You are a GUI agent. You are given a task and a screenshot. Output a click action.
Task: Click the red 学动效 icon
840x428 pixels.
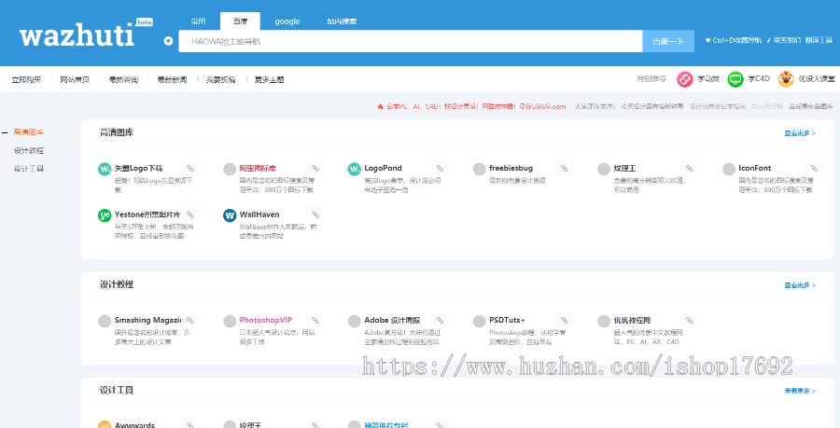tap(685, 79)
